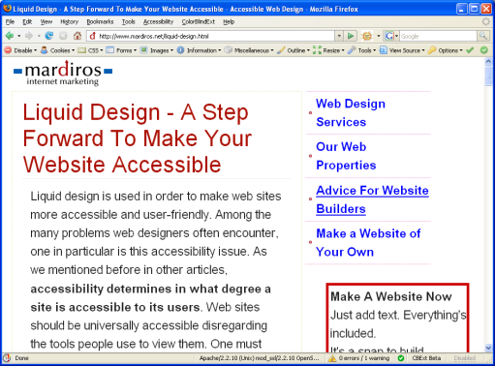Click the Options key icon
Screen dimensions: 495x366
(x=432, y=50)
